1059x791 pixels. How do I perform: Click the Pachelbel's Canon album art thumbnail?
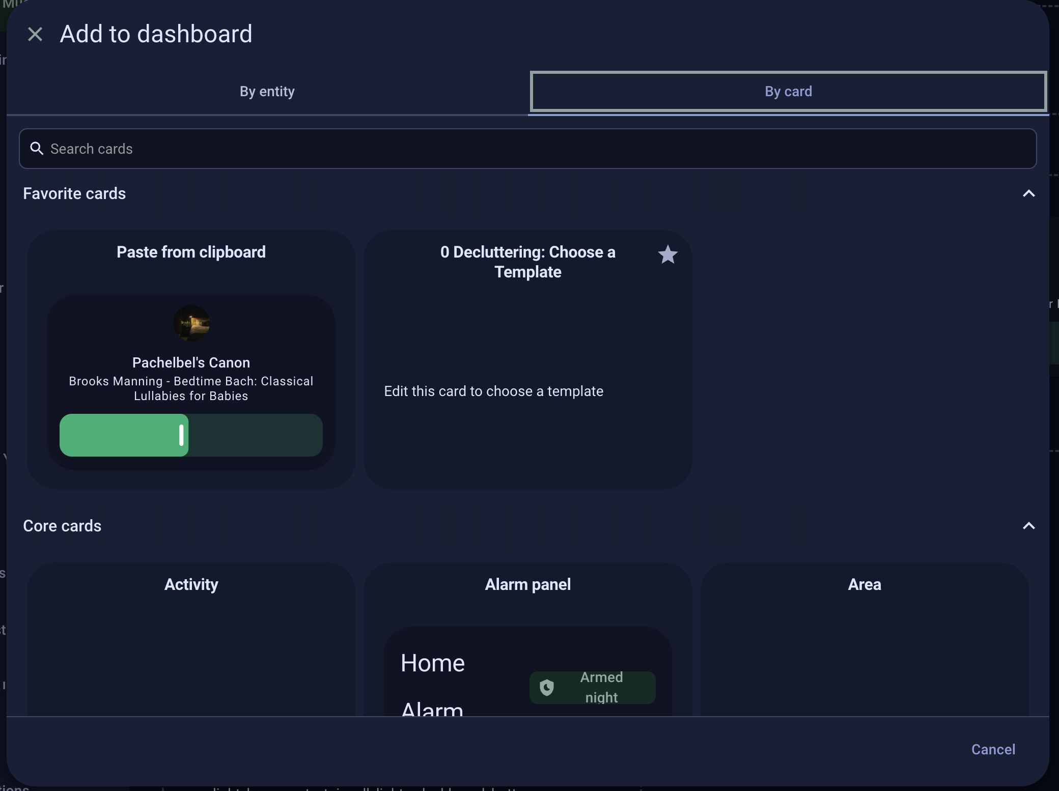tap(191, 323)
